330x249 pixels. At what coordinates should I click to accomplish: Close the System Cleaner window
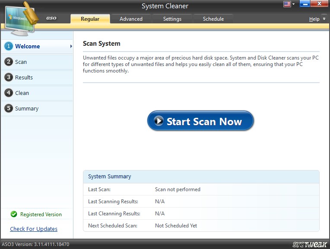319,4
